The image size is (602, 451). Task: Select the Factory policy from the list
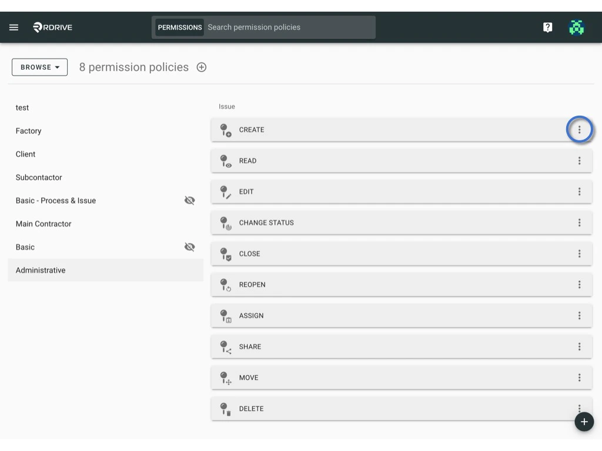28,130
